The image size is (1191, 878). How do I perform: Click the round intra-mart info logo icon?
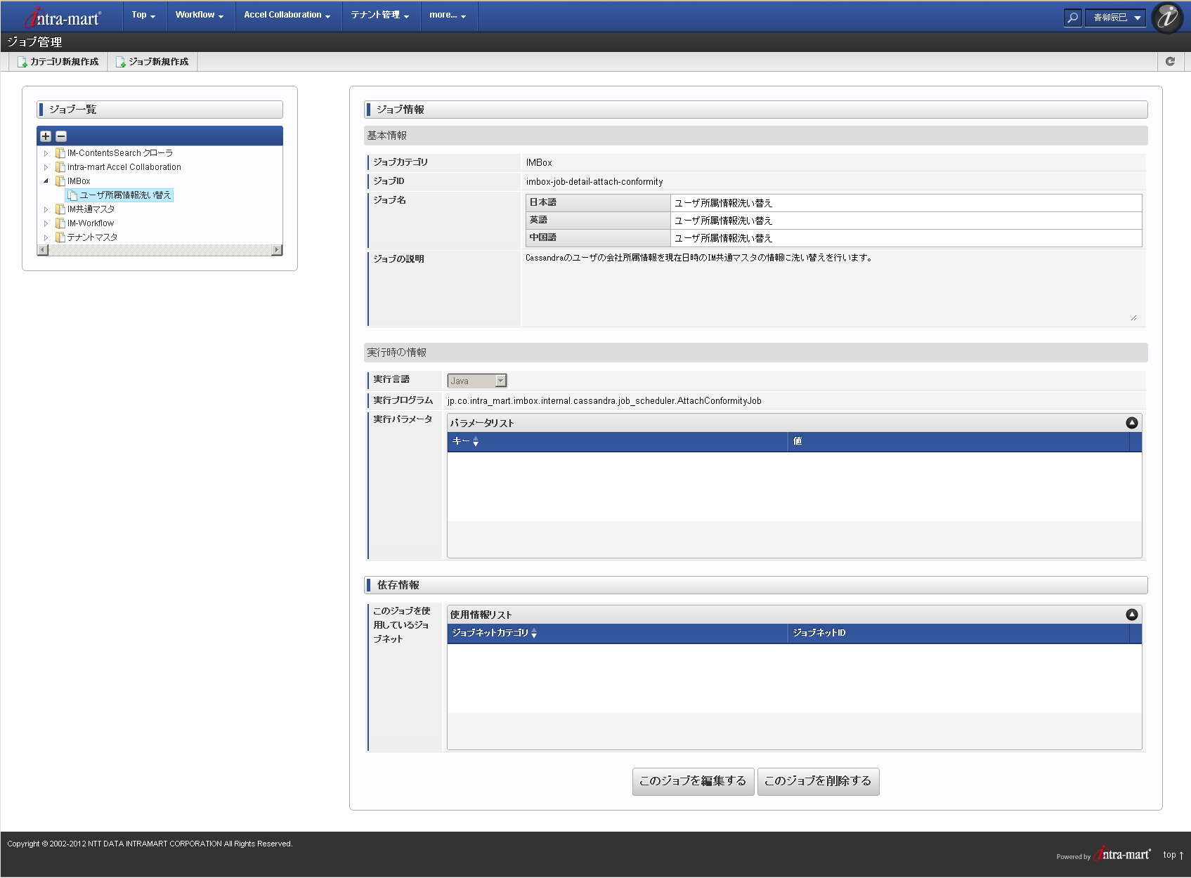pos(1167,18)
